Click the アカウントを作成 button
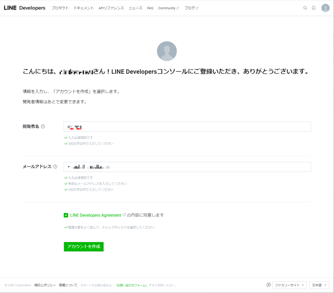 point(84,246)
